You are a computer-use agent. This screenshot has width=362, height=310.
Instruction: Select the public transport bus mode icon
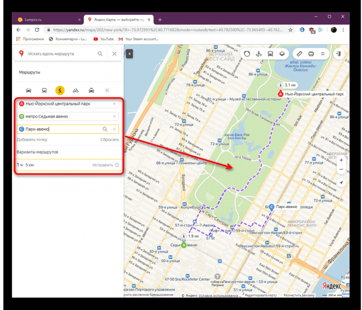(44, 90)
